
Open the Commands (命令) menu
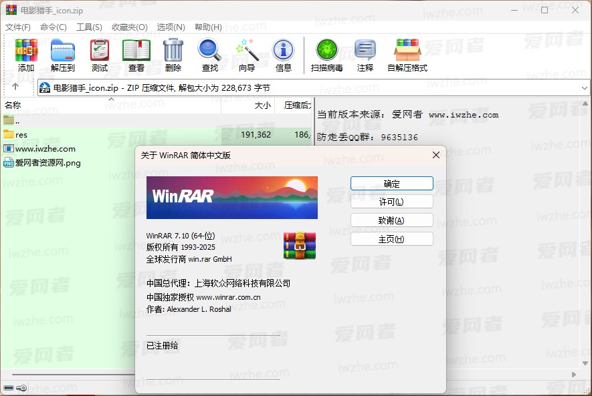click(x=54, y=27)
